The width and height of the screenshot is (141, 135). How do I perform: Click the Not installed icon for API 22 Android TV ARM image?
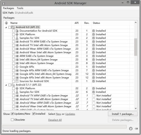tap(94, 96)
